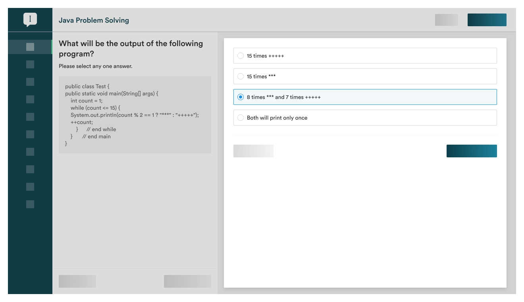Jump to the third sidebar question square
The image size is (524, 302).
pyautogui.click(x=30, y=82)
